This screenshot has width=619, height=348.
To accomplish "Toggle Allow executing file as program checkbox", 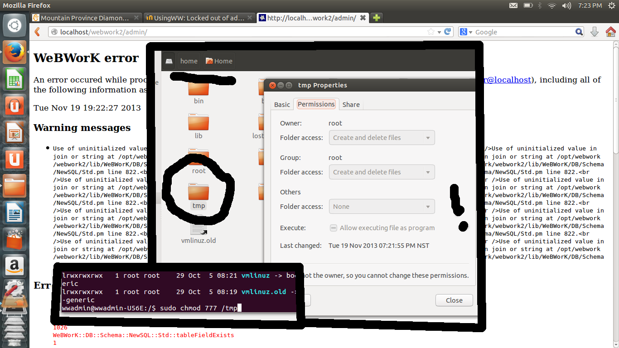I will pyautogui.click(x=333, y=228).
